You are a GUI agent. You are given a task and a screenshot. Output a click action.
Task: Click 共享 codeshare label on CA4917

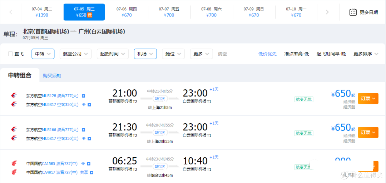(x=84, y=173)
